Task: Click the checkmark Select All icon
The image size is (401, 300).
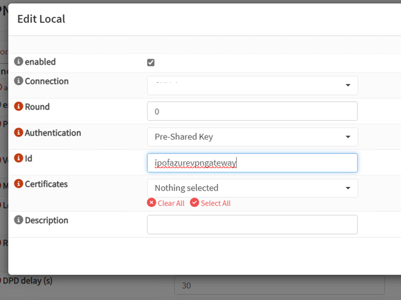Action: (x=194, y=203)
